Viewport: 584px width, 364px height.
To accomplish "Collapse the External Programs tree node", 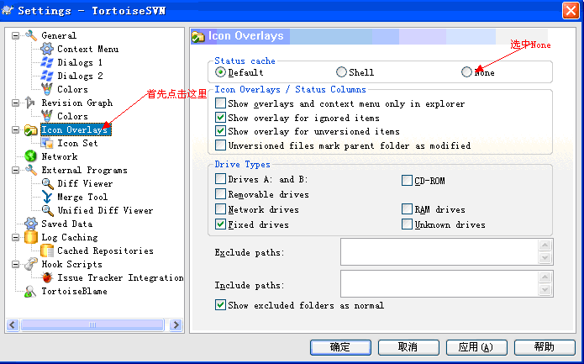I will click(x=16, y=171).
